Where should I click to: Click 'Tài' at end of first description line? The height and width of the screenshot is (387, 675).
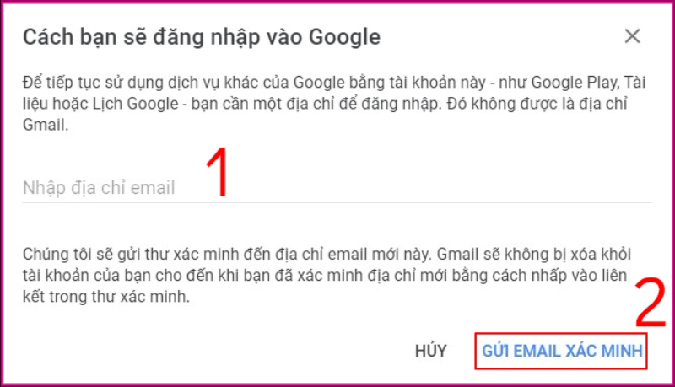coord(635,82)
